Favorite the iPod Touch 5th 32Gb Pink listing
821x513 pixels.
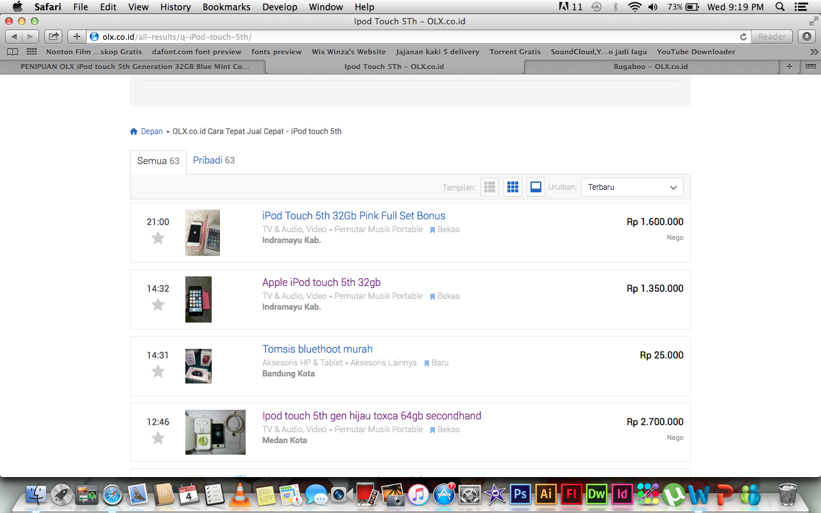[x=158, y=239]
